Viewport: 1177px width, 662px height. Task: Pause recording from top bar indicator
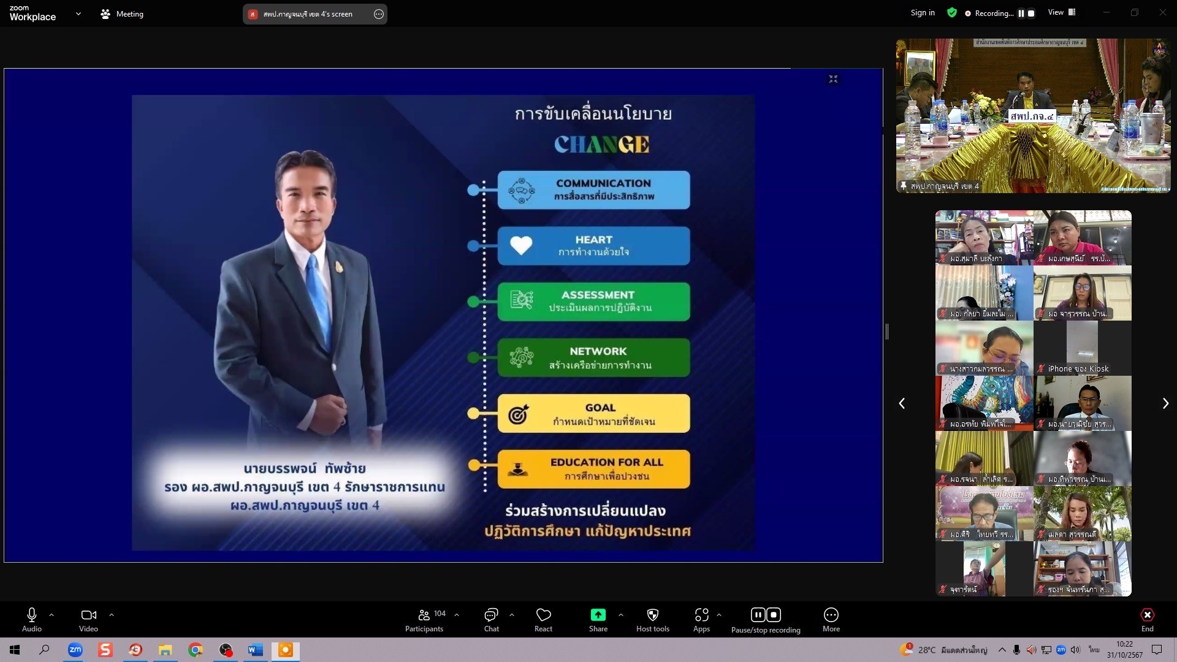(x=1021, y=13)
